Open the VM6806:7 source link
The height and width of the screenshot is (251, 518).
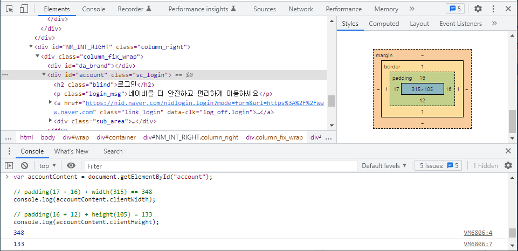coord(478,245)
